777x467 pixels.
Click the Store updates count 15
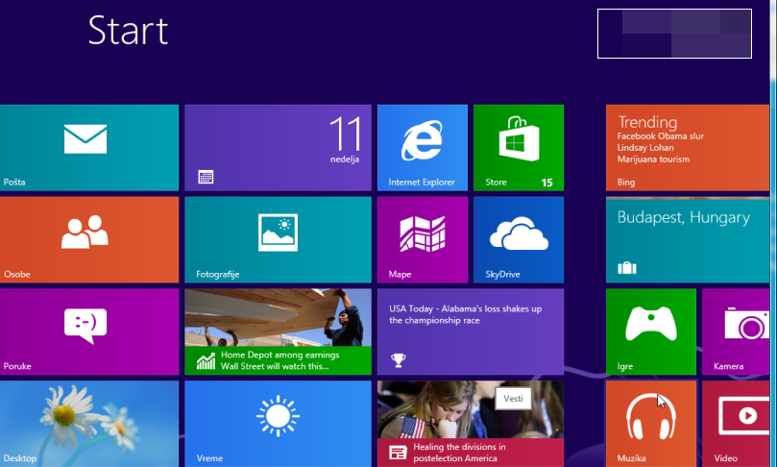tap(546, 183)
